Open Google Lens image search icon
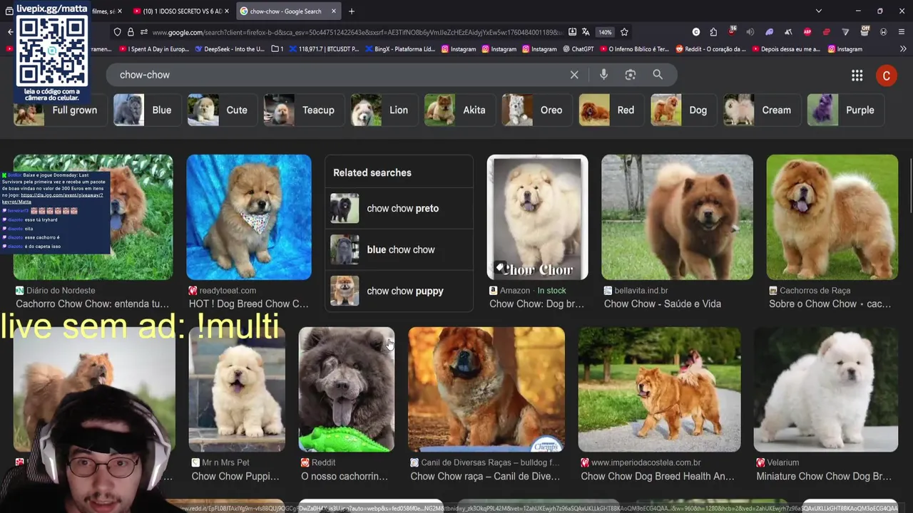Screen dimensions: 913x513 [x=631, y=75]
